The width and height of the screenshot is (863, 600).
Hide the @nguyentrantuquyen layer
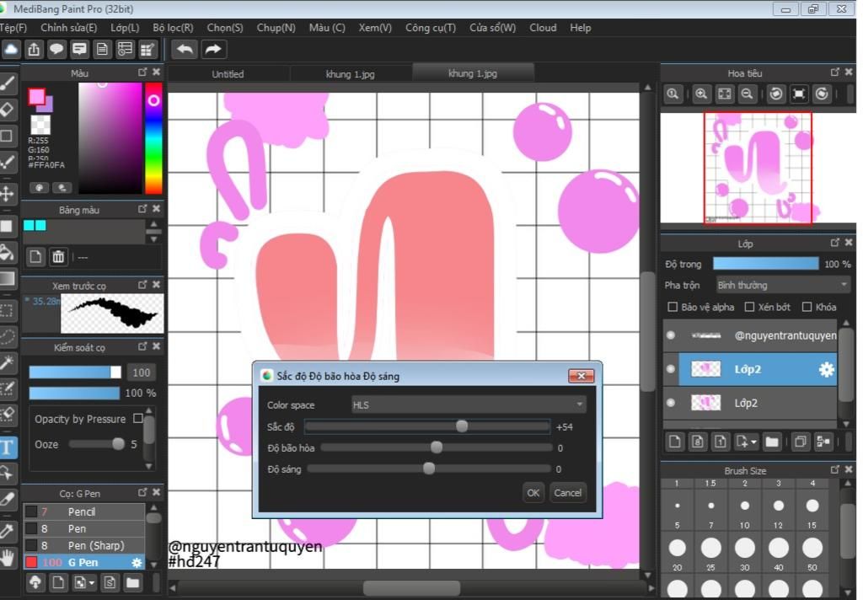point(670,335)
